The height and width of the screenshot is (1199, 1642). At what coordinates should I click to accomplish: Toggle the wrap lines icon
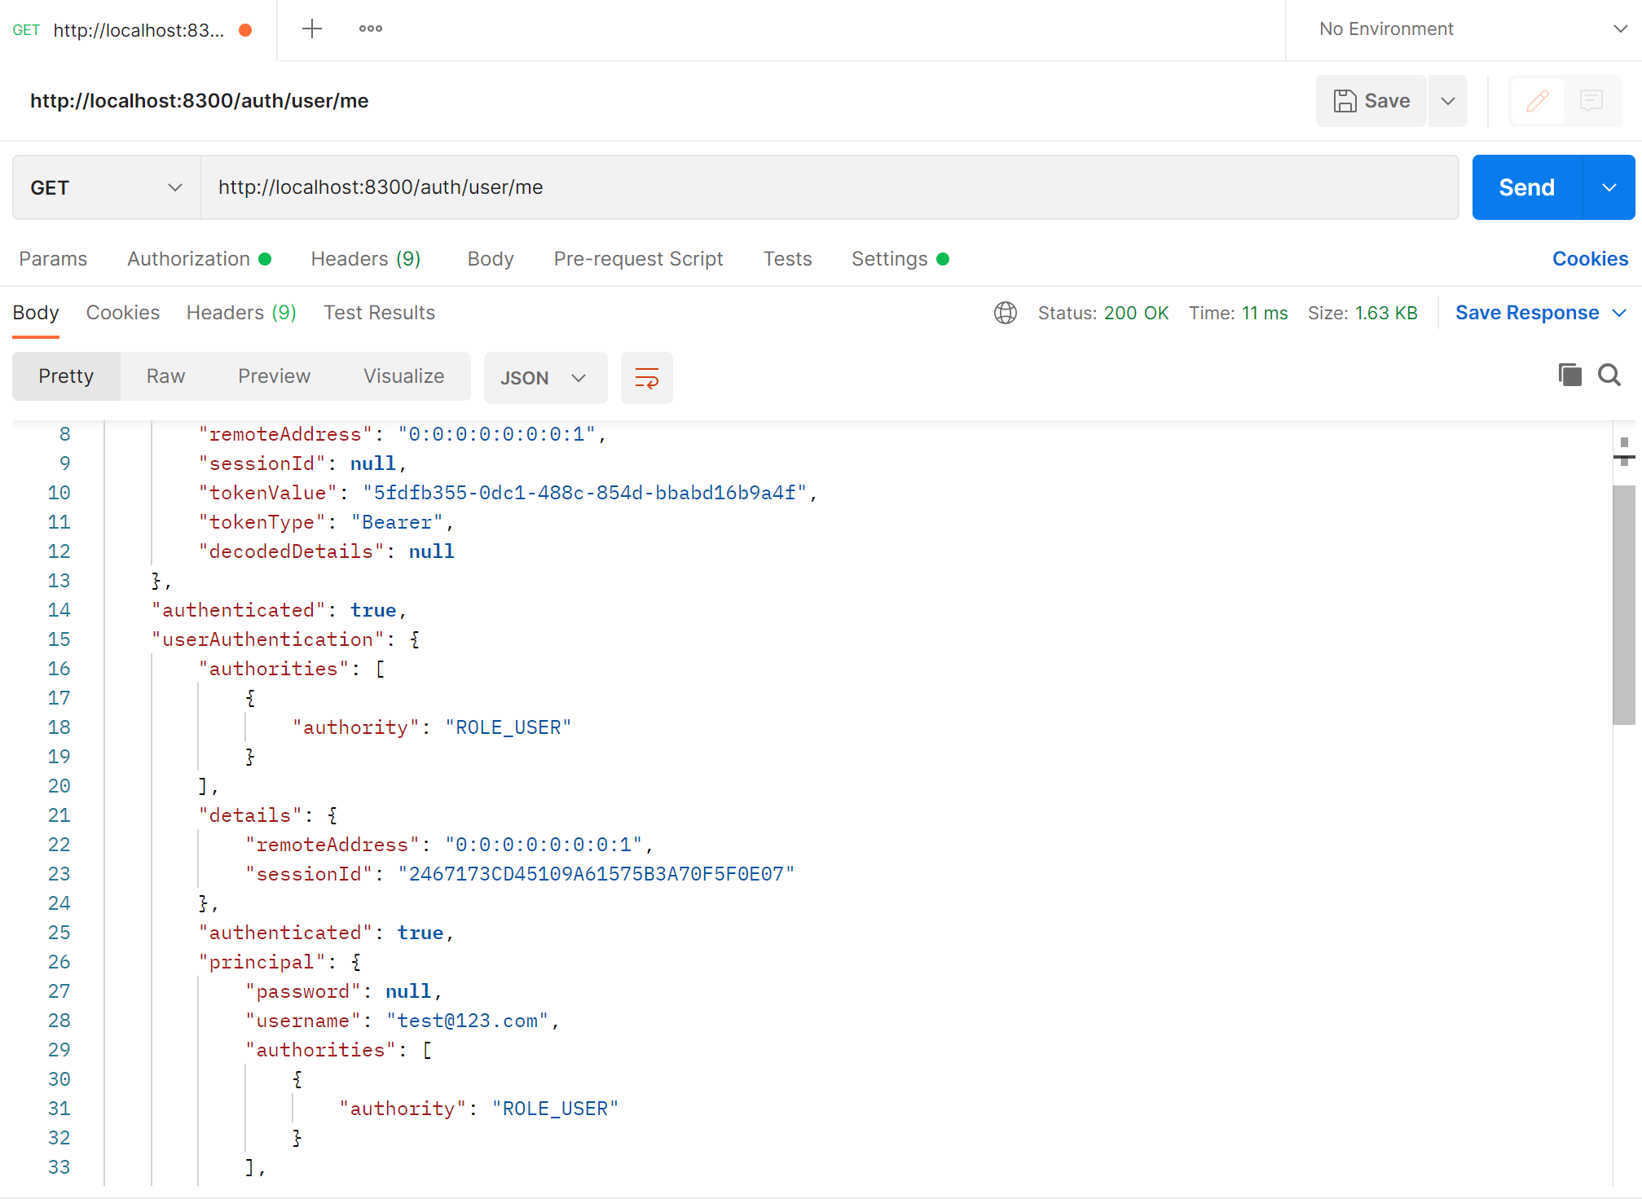(x=646, y=378)
